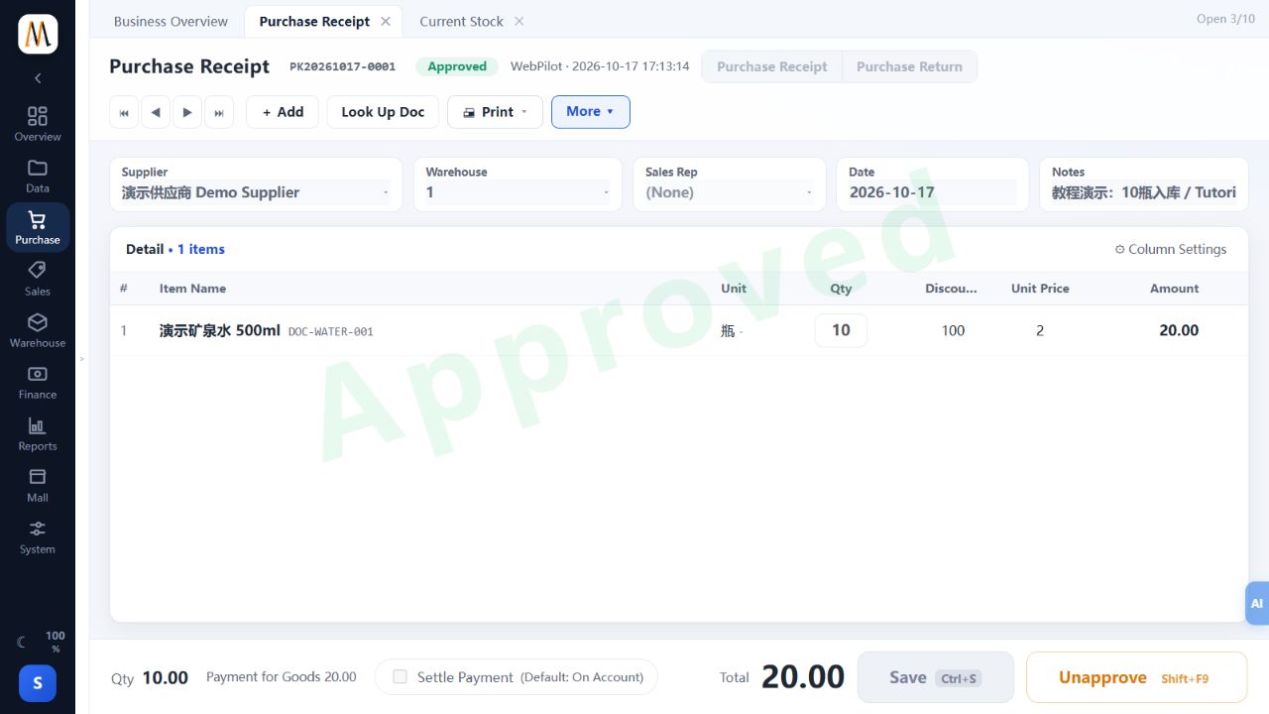The image size is (1269, 714).
Task: Close the Current Stock tab
Action: coord(519,21)
